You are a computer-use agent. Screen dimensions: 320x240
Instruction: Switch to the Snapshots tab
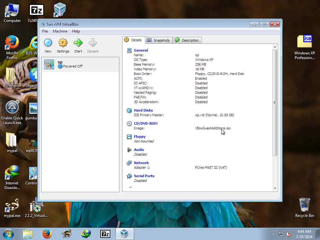[159, 40]
